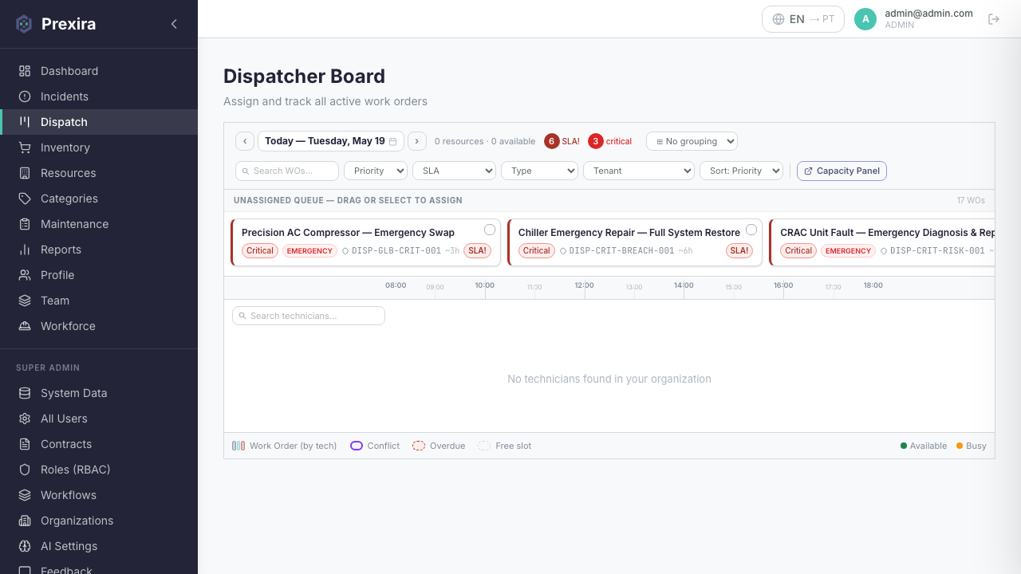Click the Roles (RBAC) shield icon
This screenshot has width=1021, height=574.
point(25,470)
